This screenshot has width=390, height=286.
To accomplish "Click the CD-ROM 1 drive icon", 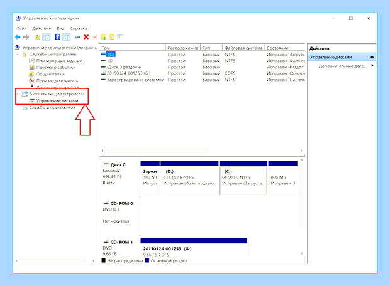I will point(106,241).
